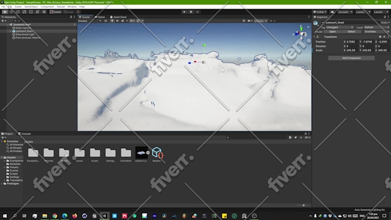The height and width of the screenshot is (220, 391).
Task: Lock the Inspector panel
Action: pyautogui.click(x=385, y=17)
